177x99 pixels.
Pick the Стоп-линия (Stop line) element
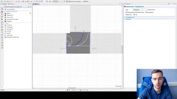[10, 17]
